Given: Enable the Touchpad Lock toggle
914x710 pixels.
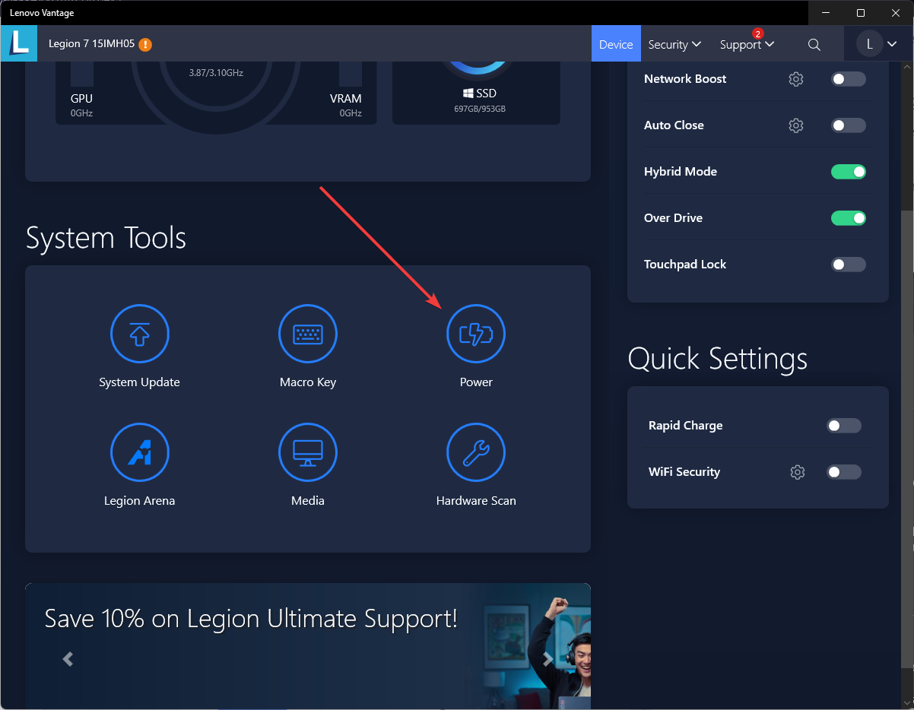Looking at the screenshot, I should click(849, 265).
